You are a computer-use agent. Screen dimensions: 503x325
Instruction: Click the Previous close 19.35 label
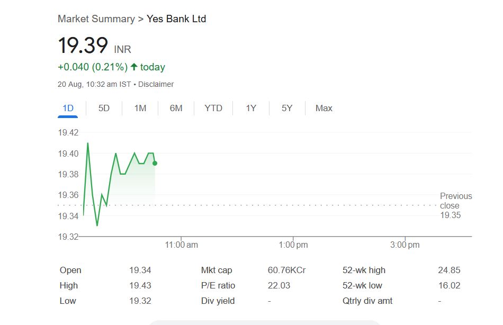[x=455, y=205]
